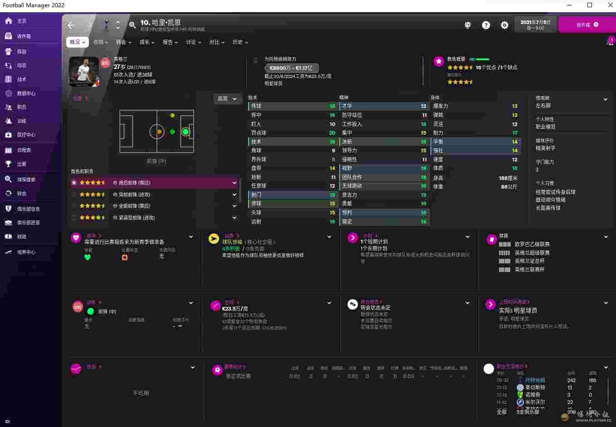This screenshot has width=616, height=427.
Task: Open 收件箱 inbox in the sidebar
Action: click(24, 36)
